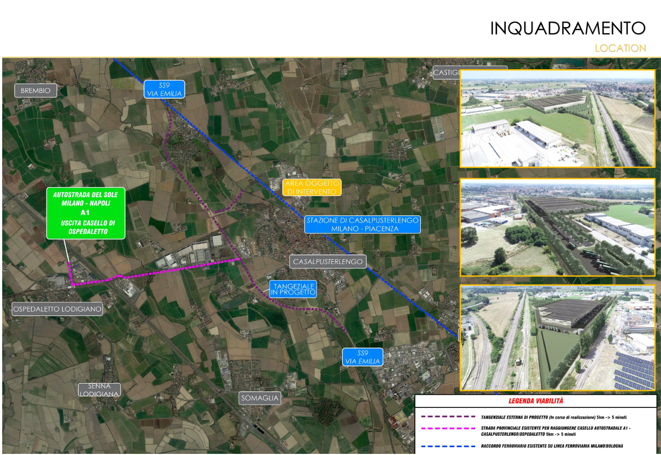Screen dimensions: 661x455
Task: Select the gray CASALPUSTERLENGO town label
Action: [328, 261]
